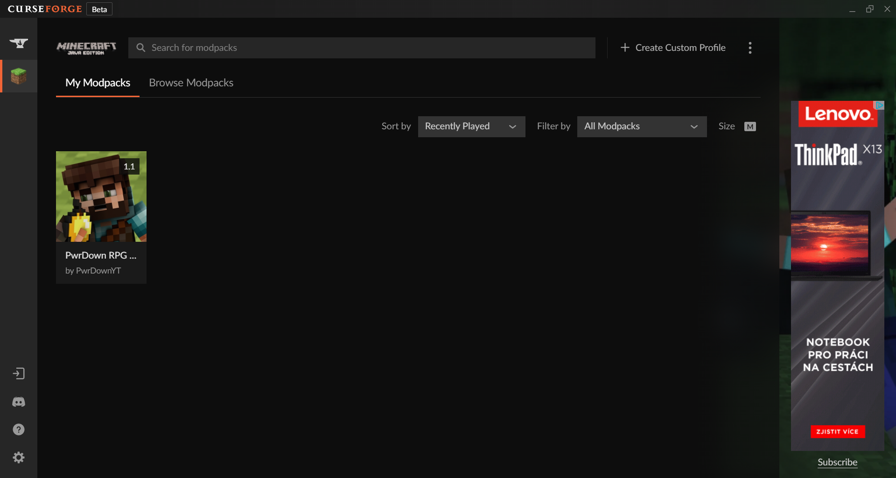Click the ad choices icon on Lenovo ad
The image size is (896, 478).
click(880, 105)
